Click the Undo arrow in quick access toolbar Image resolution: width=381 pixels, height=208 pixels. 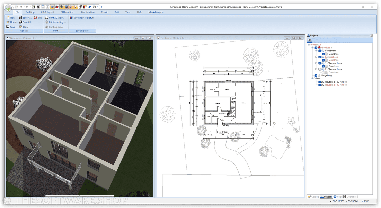click(x=21, y=7)
